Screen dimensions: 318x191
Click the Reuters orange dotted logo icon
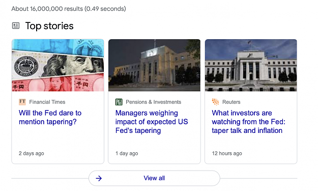[x=215, y=102]
